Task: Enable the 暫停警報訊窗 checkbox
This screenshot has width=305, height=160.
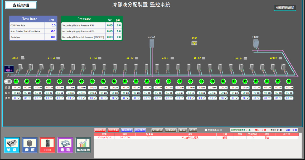Action: 206,130
